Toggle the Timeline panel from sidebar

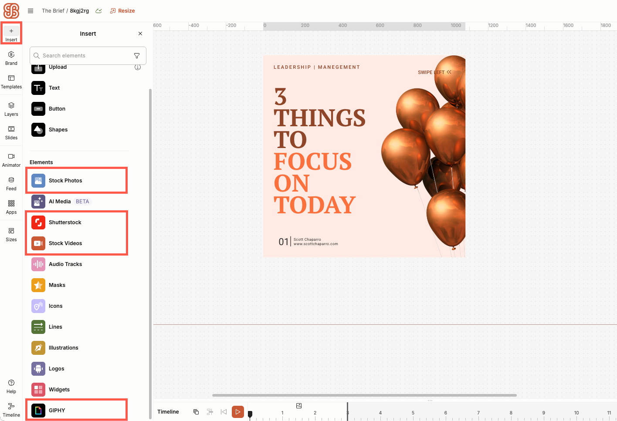(x=11, y=410)
